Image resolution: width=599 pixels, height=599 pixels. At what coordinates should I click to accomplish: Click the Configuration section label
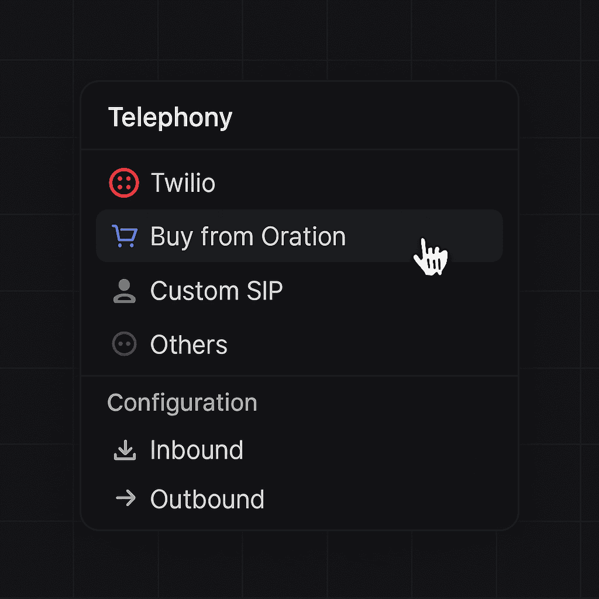(182, 402)
